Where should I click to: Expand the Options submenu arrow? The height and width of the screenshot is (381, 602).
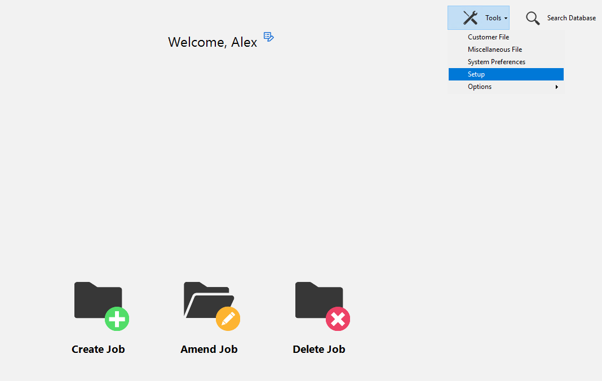556,87
